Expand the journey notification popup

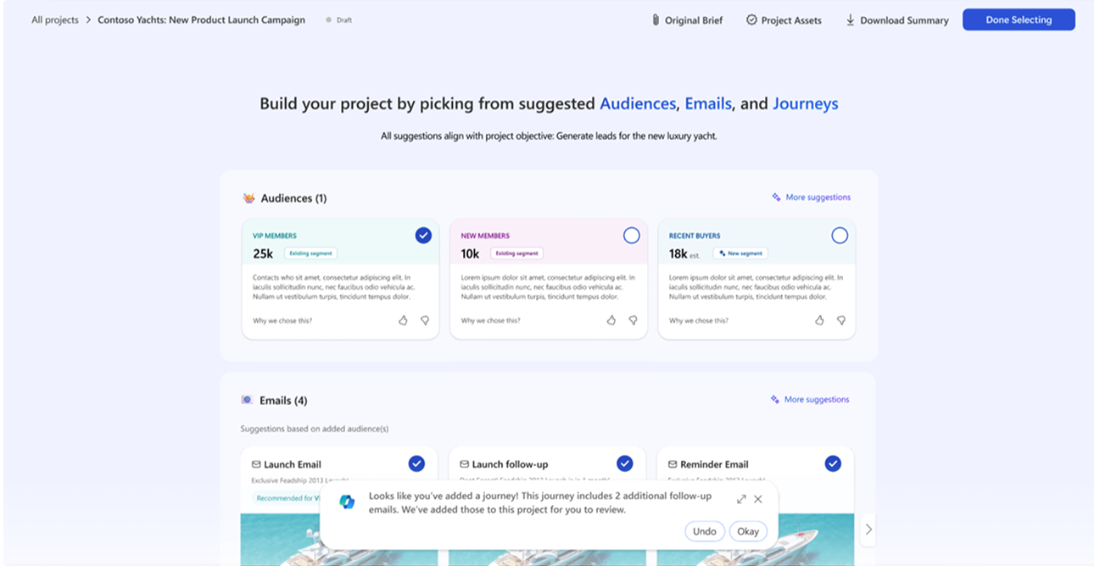741,499
